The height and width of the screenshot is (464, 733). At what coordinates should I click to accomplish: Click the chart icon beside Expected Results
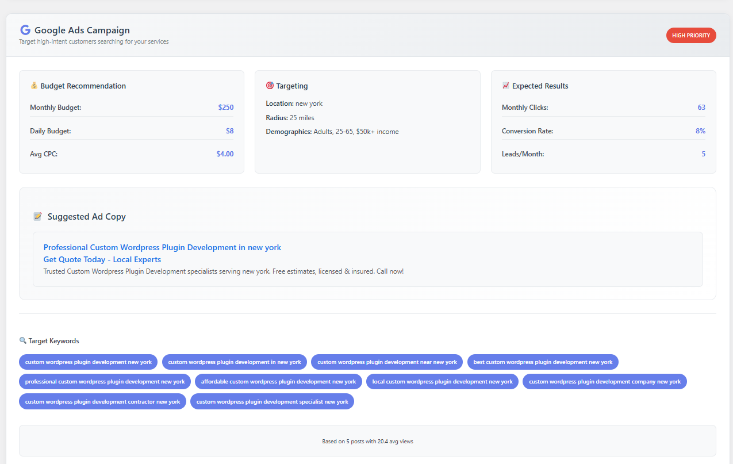pyautogui.click(x=506, y=86)
